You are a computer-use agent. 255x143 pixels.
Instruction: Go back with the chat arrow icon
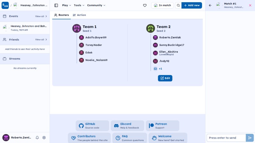click(210, 5)
